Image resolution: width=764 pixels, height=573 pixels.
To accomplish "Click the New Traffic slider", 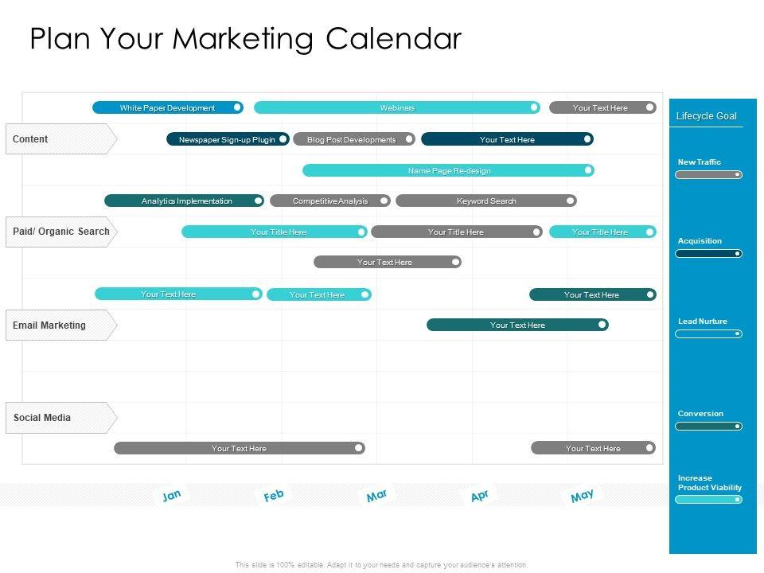I will point(708,174).
